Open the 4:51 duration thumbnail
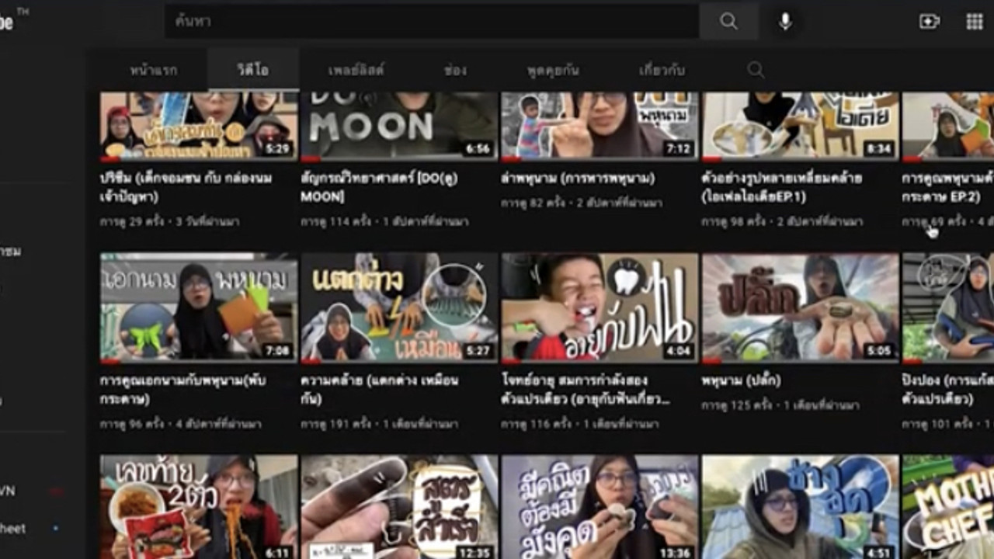Screen dimensions: 994x559 pyautogui.click(x=800, y=507)
